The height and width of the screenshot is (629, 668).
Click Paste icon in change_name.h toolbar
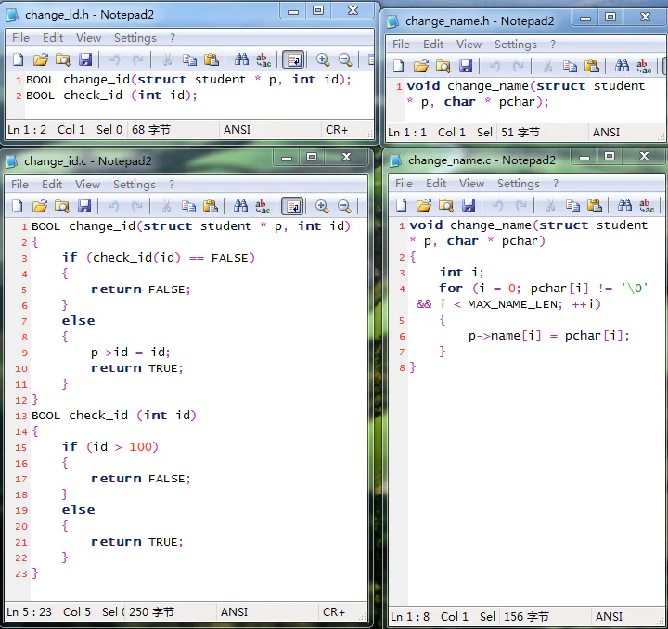coord(592,66)
